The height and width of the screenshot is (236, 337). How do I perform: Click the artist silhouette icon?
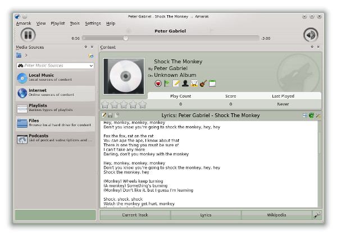coord(185,83)
